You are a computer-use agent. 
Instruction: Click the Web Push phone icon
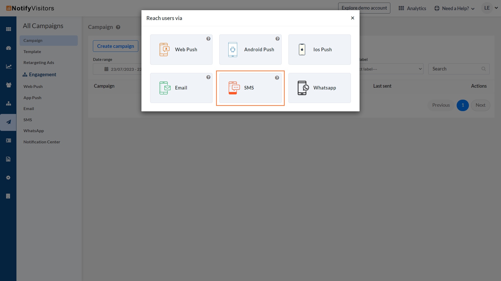(x=164, y=49)
